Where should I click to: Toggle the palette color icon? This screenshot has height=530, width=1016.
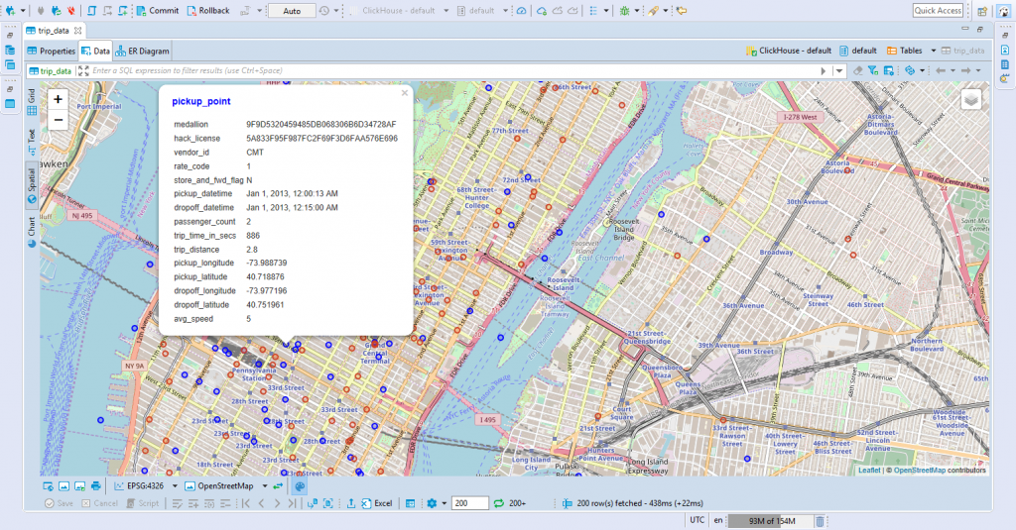pyautogui.click(x=300, y=486)
